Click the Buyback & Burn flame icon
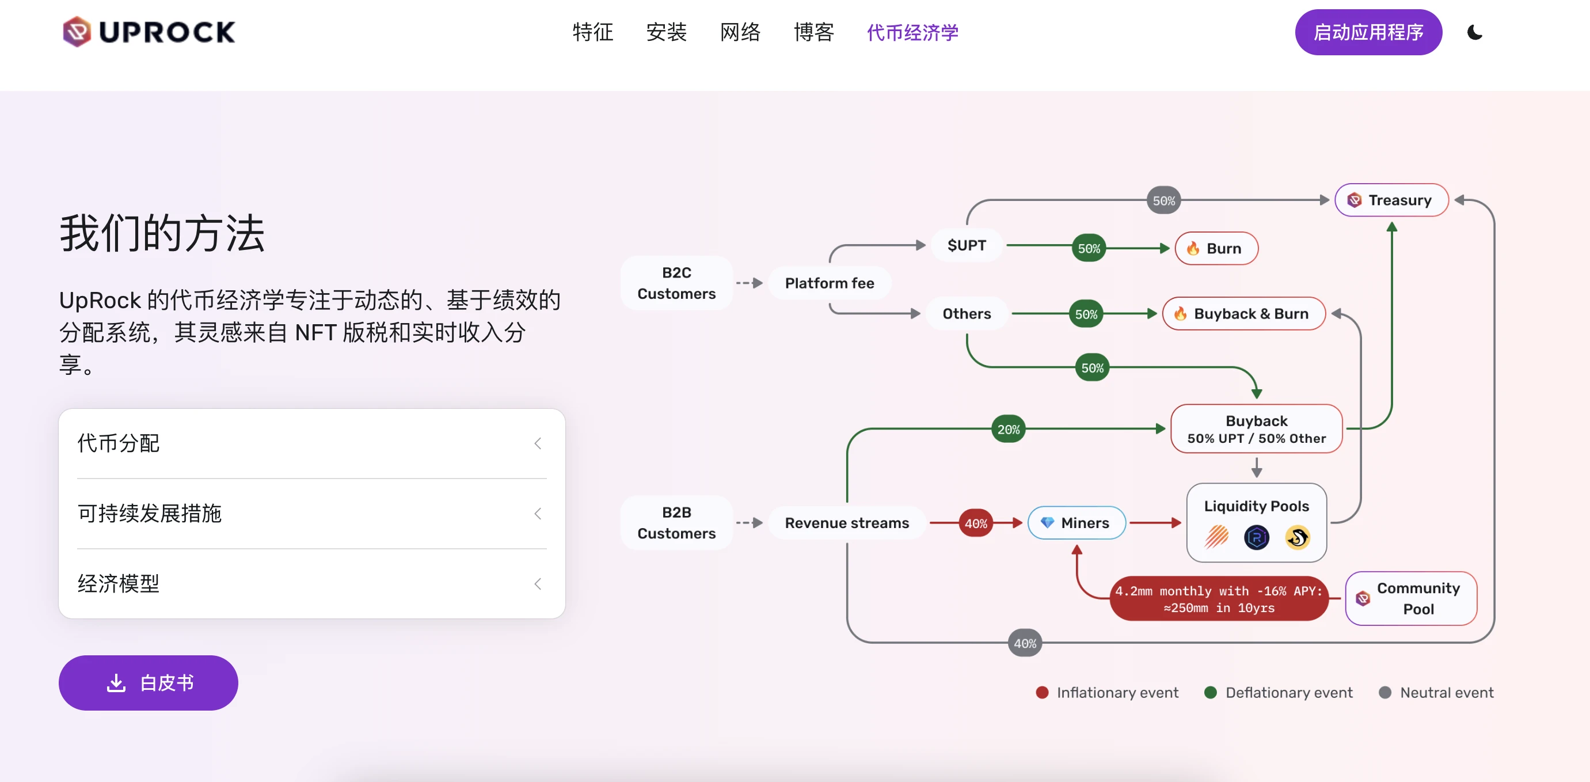 pyautogui.click(x=1180, y=313)
